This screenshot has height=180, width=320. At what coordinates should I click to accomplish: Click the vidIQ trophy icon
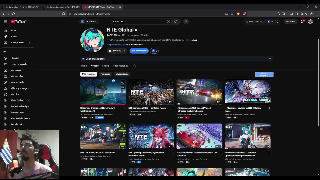[x=278, y=22]
